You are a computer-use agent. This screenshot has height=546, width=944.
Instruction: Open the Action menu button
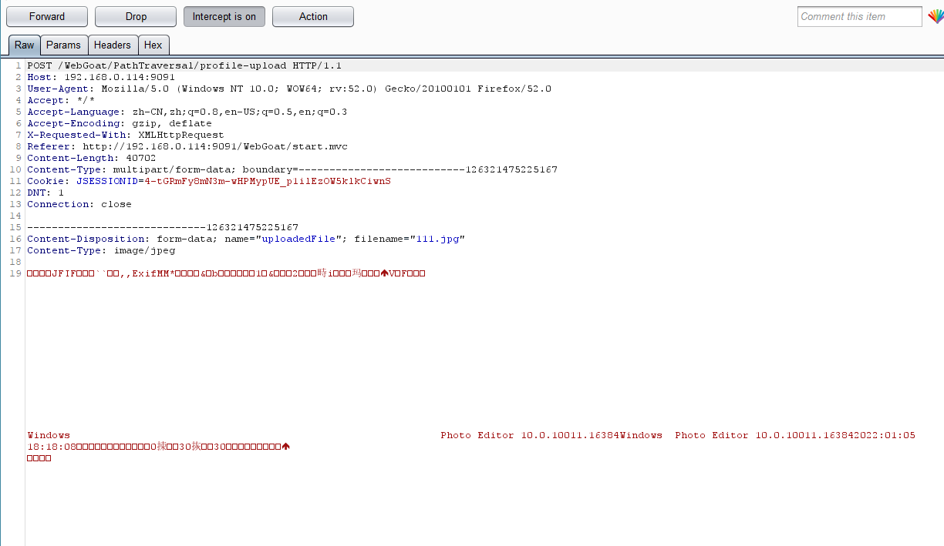tap(313, 16)
